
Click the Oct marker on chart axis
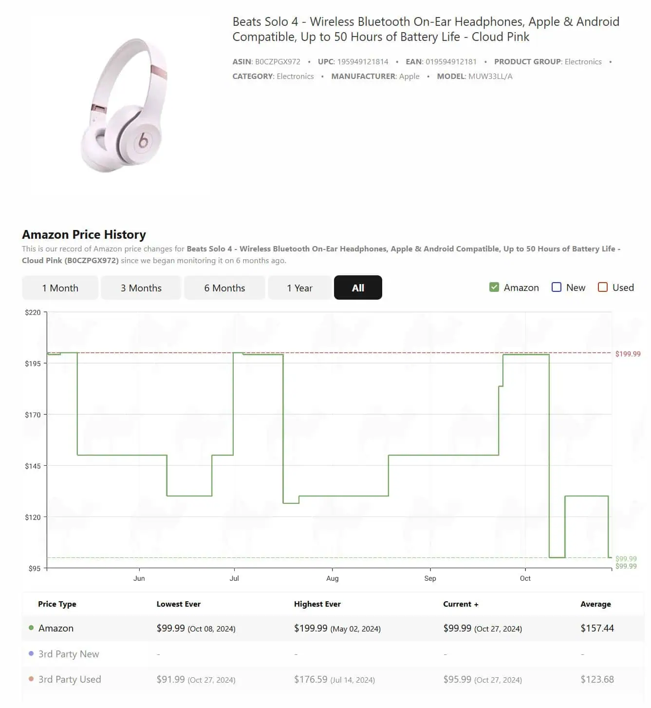coord(525,578)
